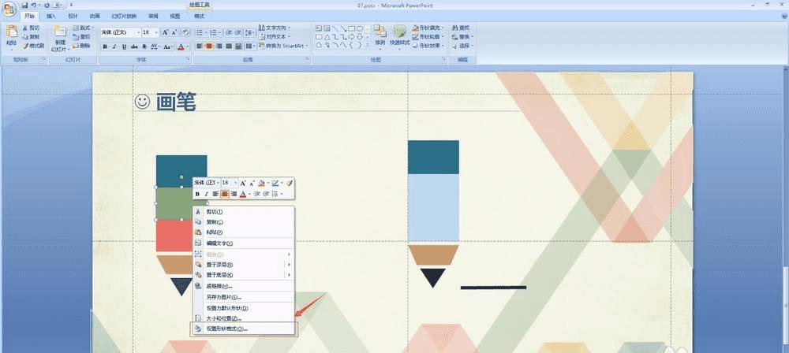
Task: Toggle Underline in the ribbon font group
Action: pos(125,46)
